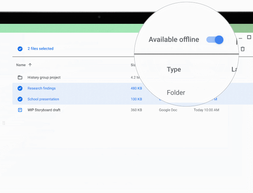253x193 pixels.
Task: Uncheck the Research findings file checkmark
Action: click(x=20, y=88)
